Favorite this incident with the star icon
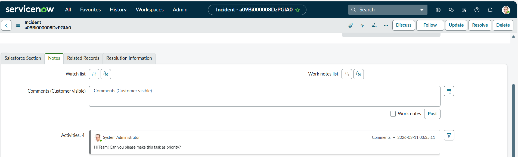 (x=297, y=10)
